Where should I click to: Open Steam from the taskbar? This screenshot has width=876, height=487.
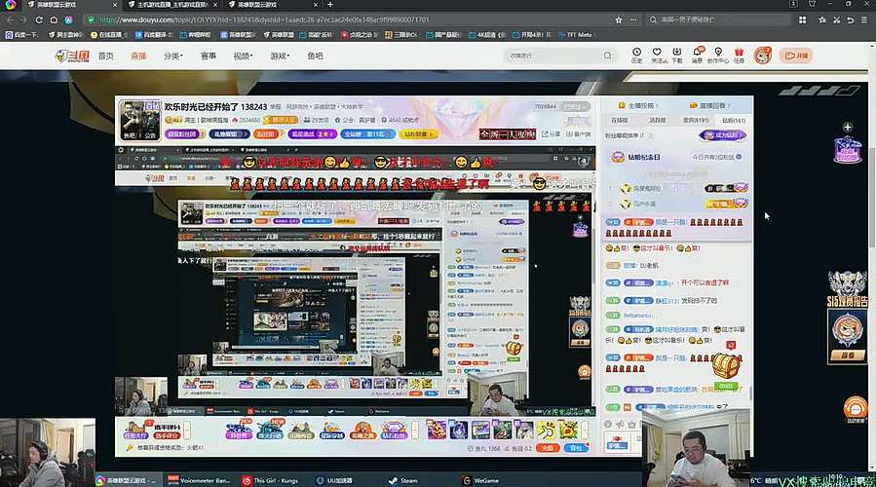(403, 480)
